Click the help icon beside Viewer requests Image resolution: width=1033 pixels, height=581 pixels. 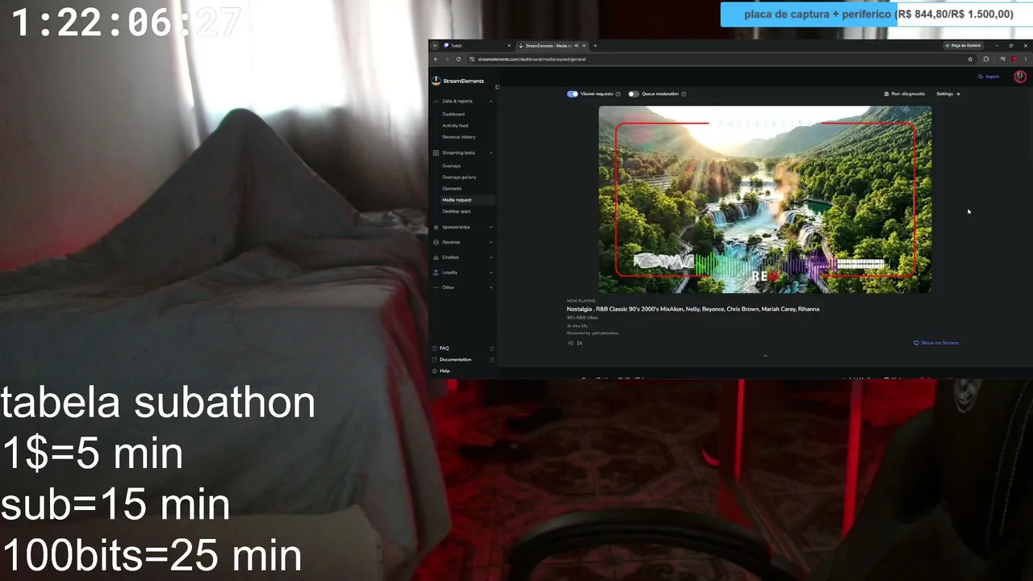[x=618, y=94]
